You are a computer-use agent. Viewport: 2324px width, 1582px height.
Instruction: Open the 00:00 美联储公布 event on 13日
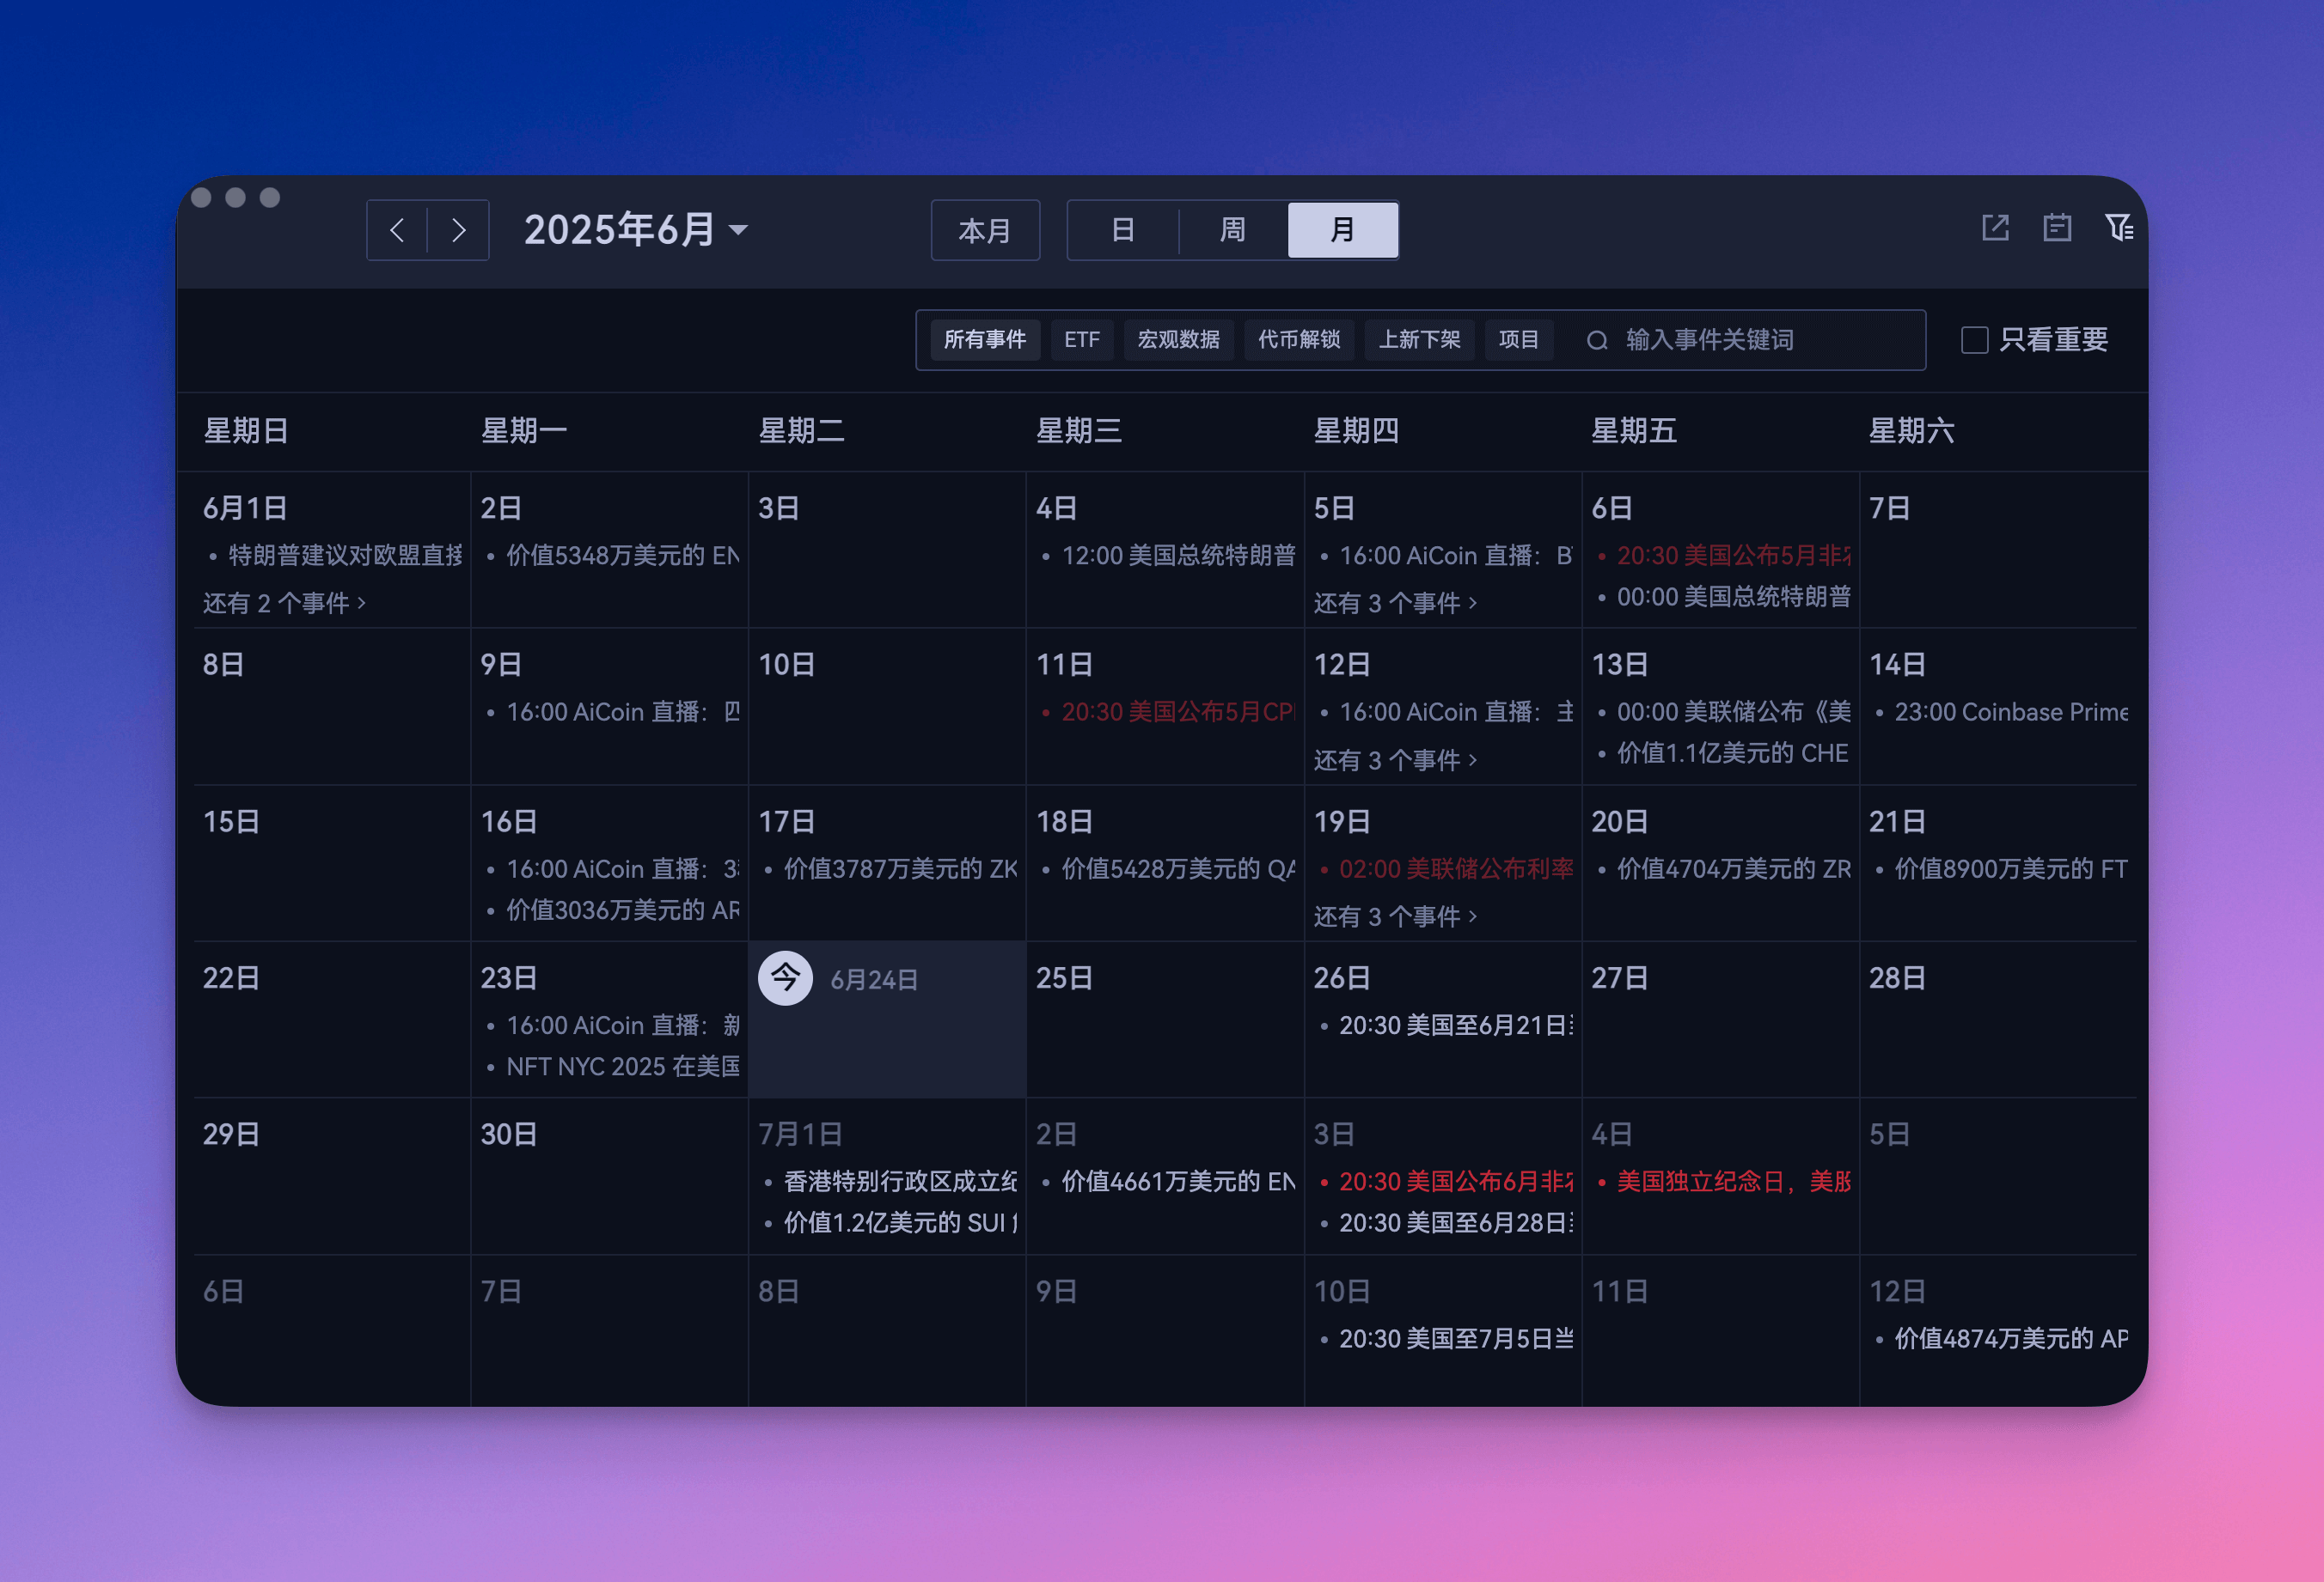(1724, 711)
